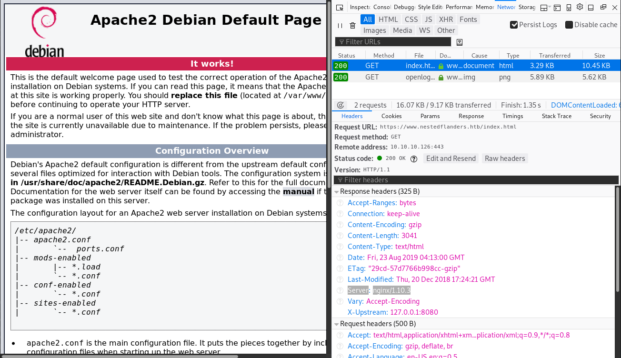
Task: Open help icon beside ETag header
Action: (340, 268)
